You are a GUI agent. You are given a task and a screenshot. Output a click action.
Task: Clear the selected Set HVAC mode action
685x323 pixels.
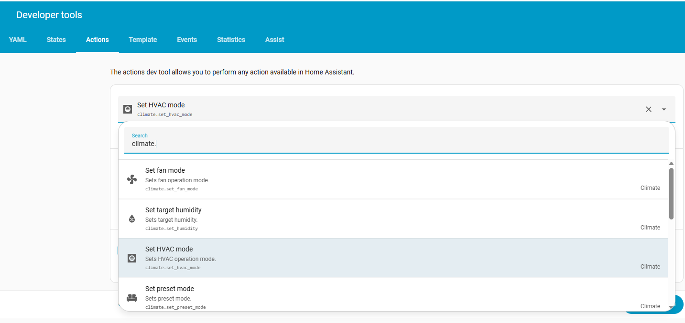[x=649, y=109]
